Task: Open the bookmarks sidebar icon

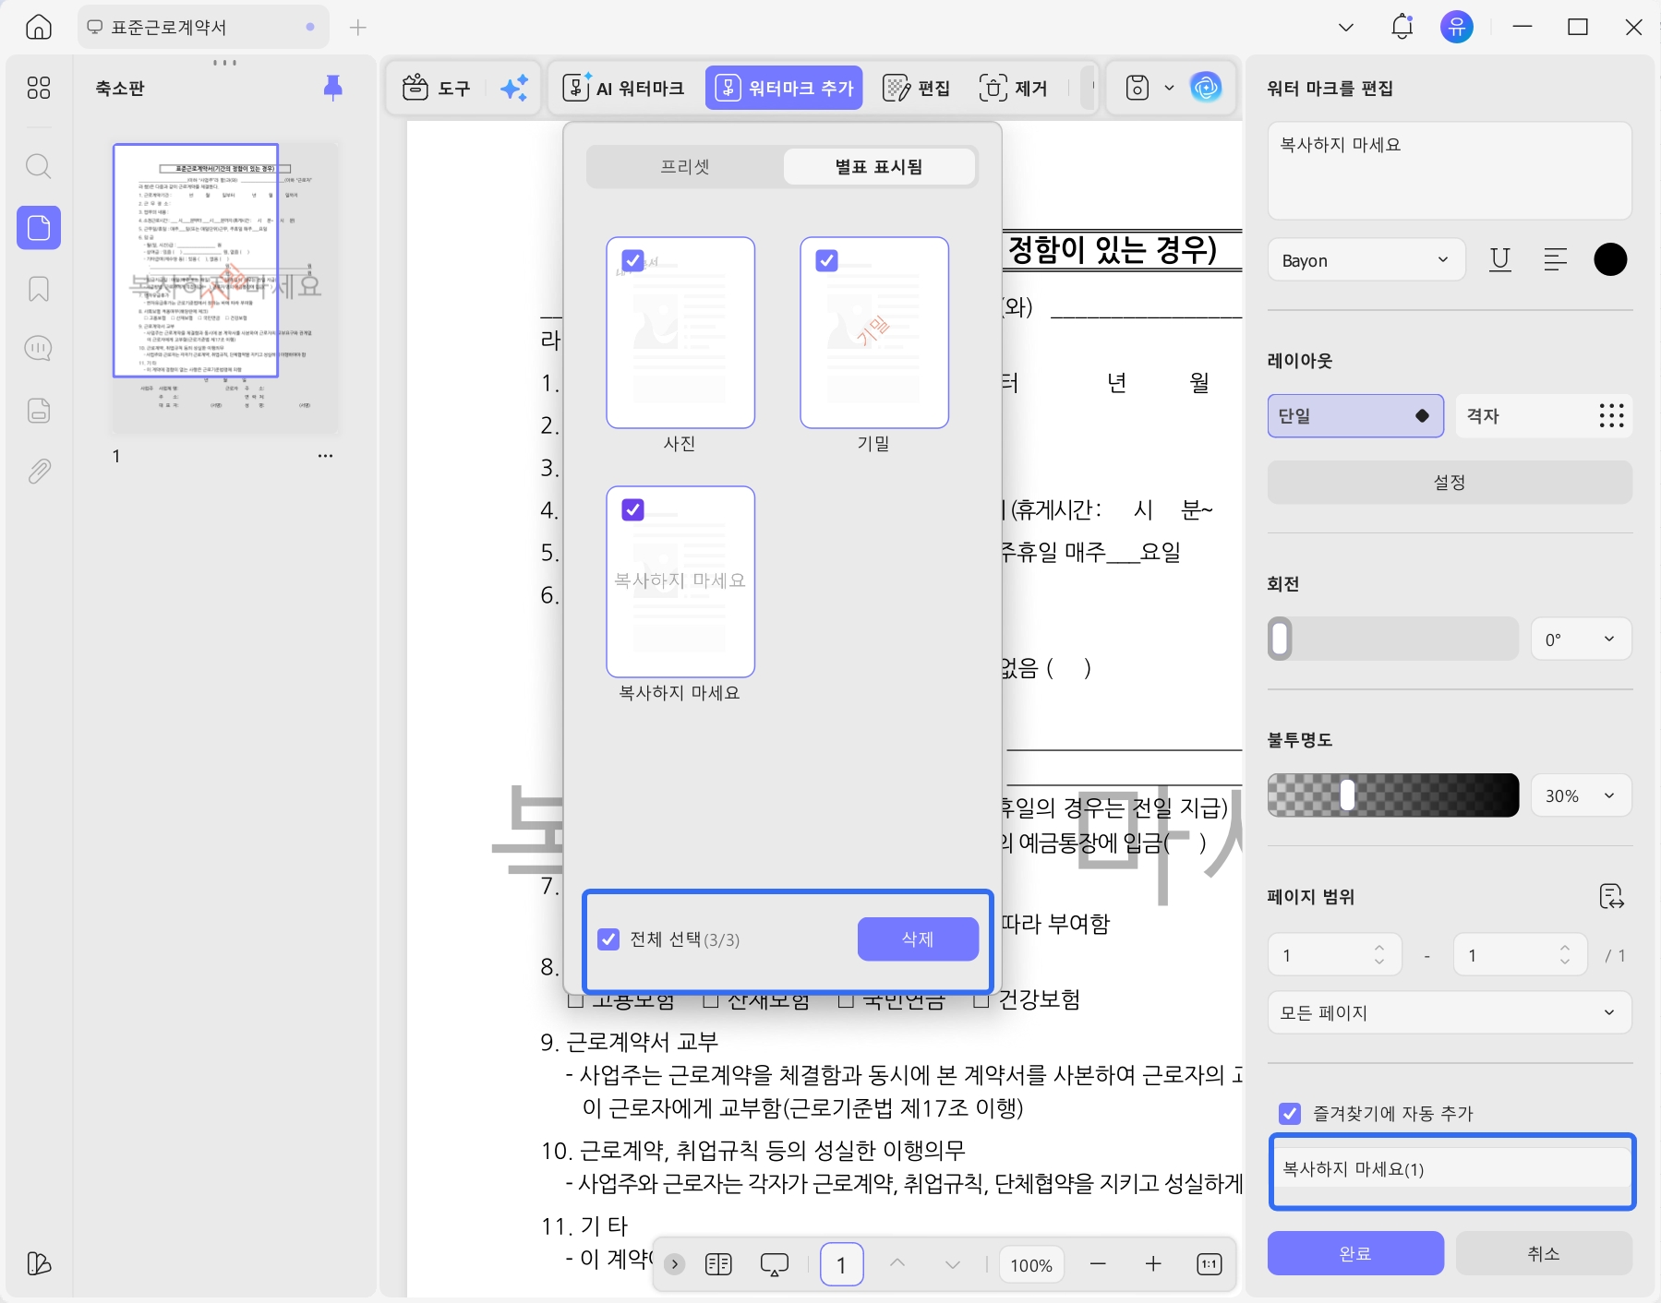Action: [x=39, y=289]
